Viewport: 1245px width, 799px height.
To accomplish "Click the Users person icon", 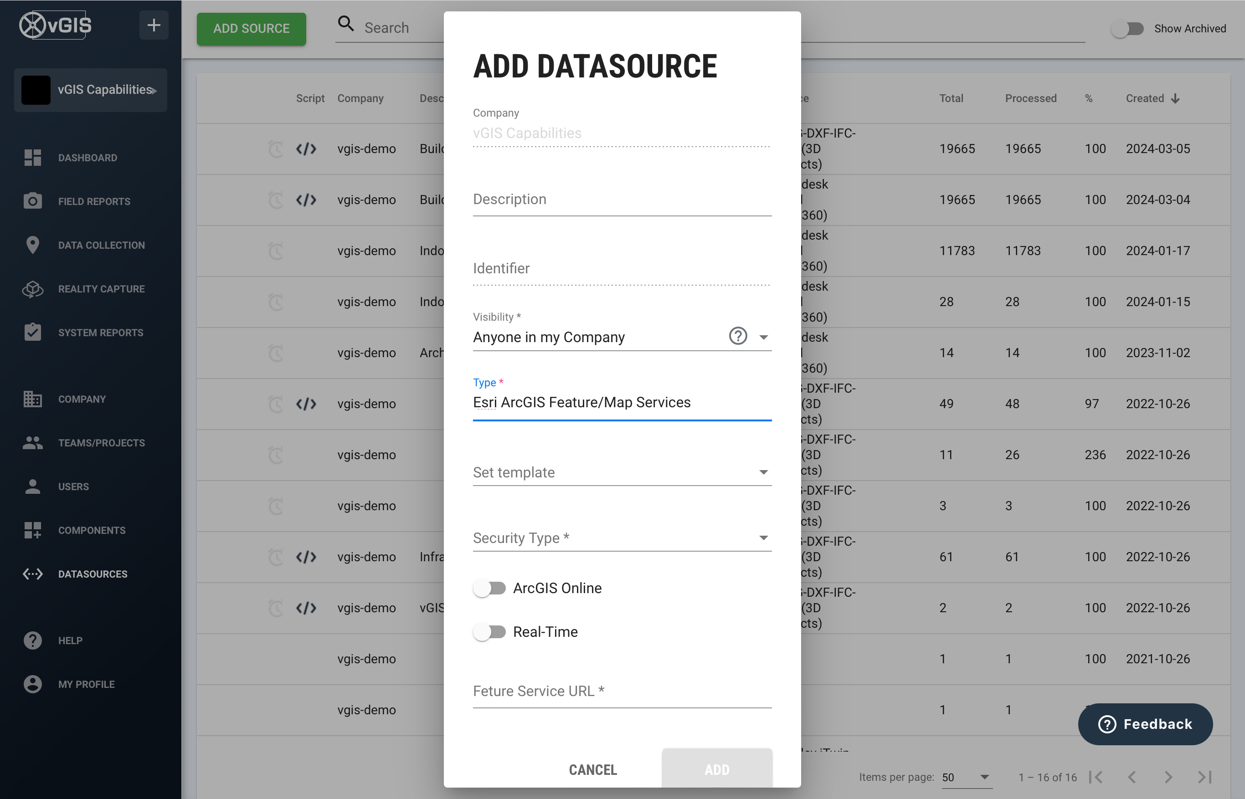I will [x=33, y=486].
